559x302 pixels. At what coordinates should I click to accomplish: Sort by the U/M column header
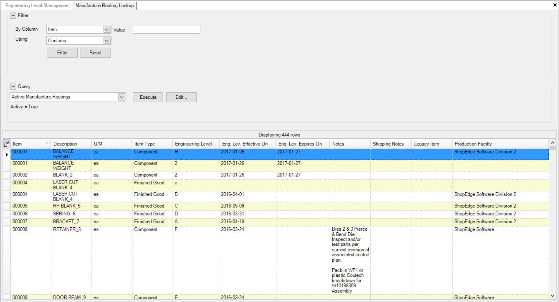[x=112, y=144]
